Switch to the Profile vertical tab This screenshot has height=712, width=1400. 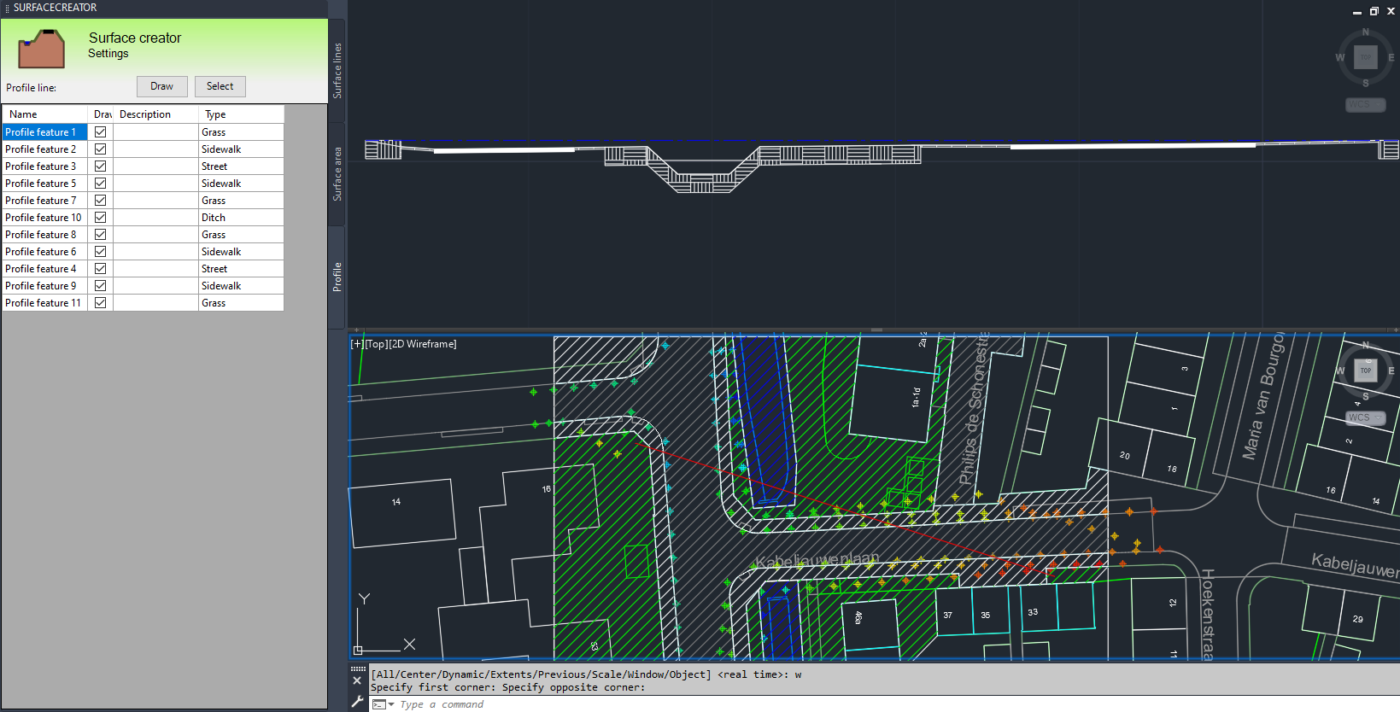coord(337,277)
